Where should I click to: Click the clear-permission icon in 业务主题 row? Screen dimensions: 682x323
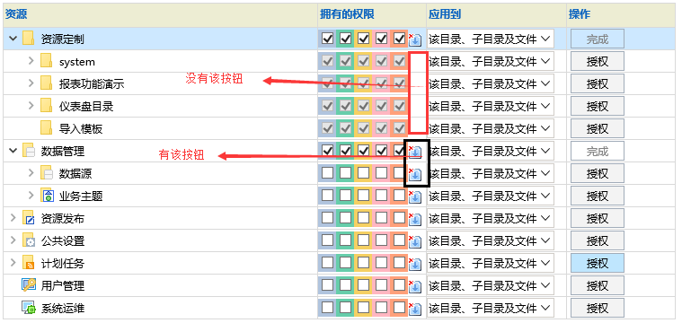(415, 196)
